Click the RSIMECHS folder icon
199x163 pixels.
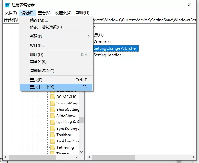pos(52,97)
